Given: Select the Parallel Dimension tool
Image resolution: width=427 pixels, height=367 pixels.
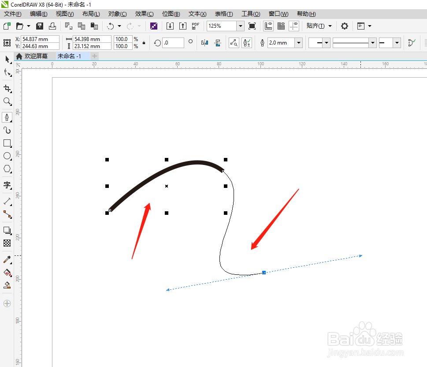Looking at the screenshot, I should (7, 202).
